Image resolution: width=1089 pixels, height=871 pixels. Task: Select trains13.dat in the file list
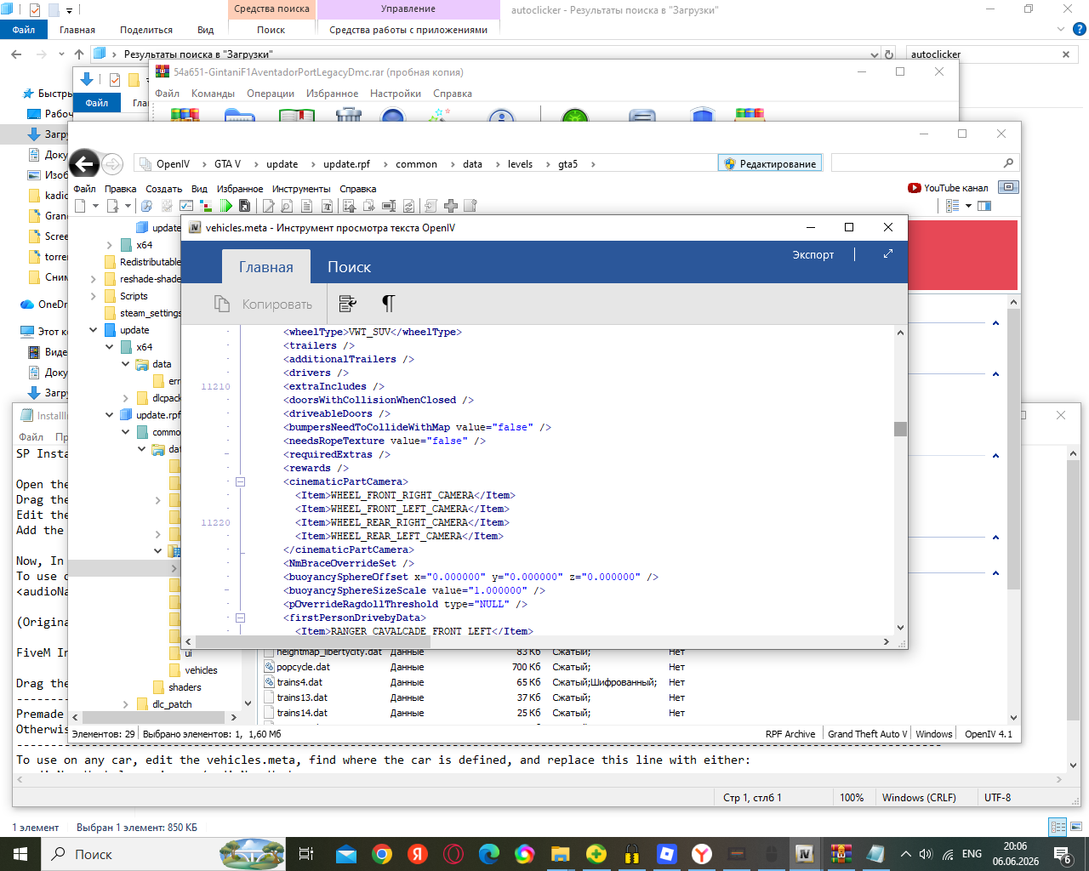click(302, 697)
